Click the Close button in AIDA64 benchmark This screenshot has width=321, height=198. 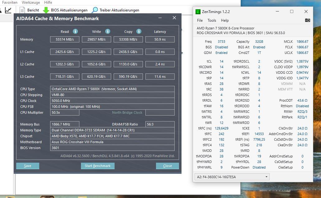click(x=168, y=166)
